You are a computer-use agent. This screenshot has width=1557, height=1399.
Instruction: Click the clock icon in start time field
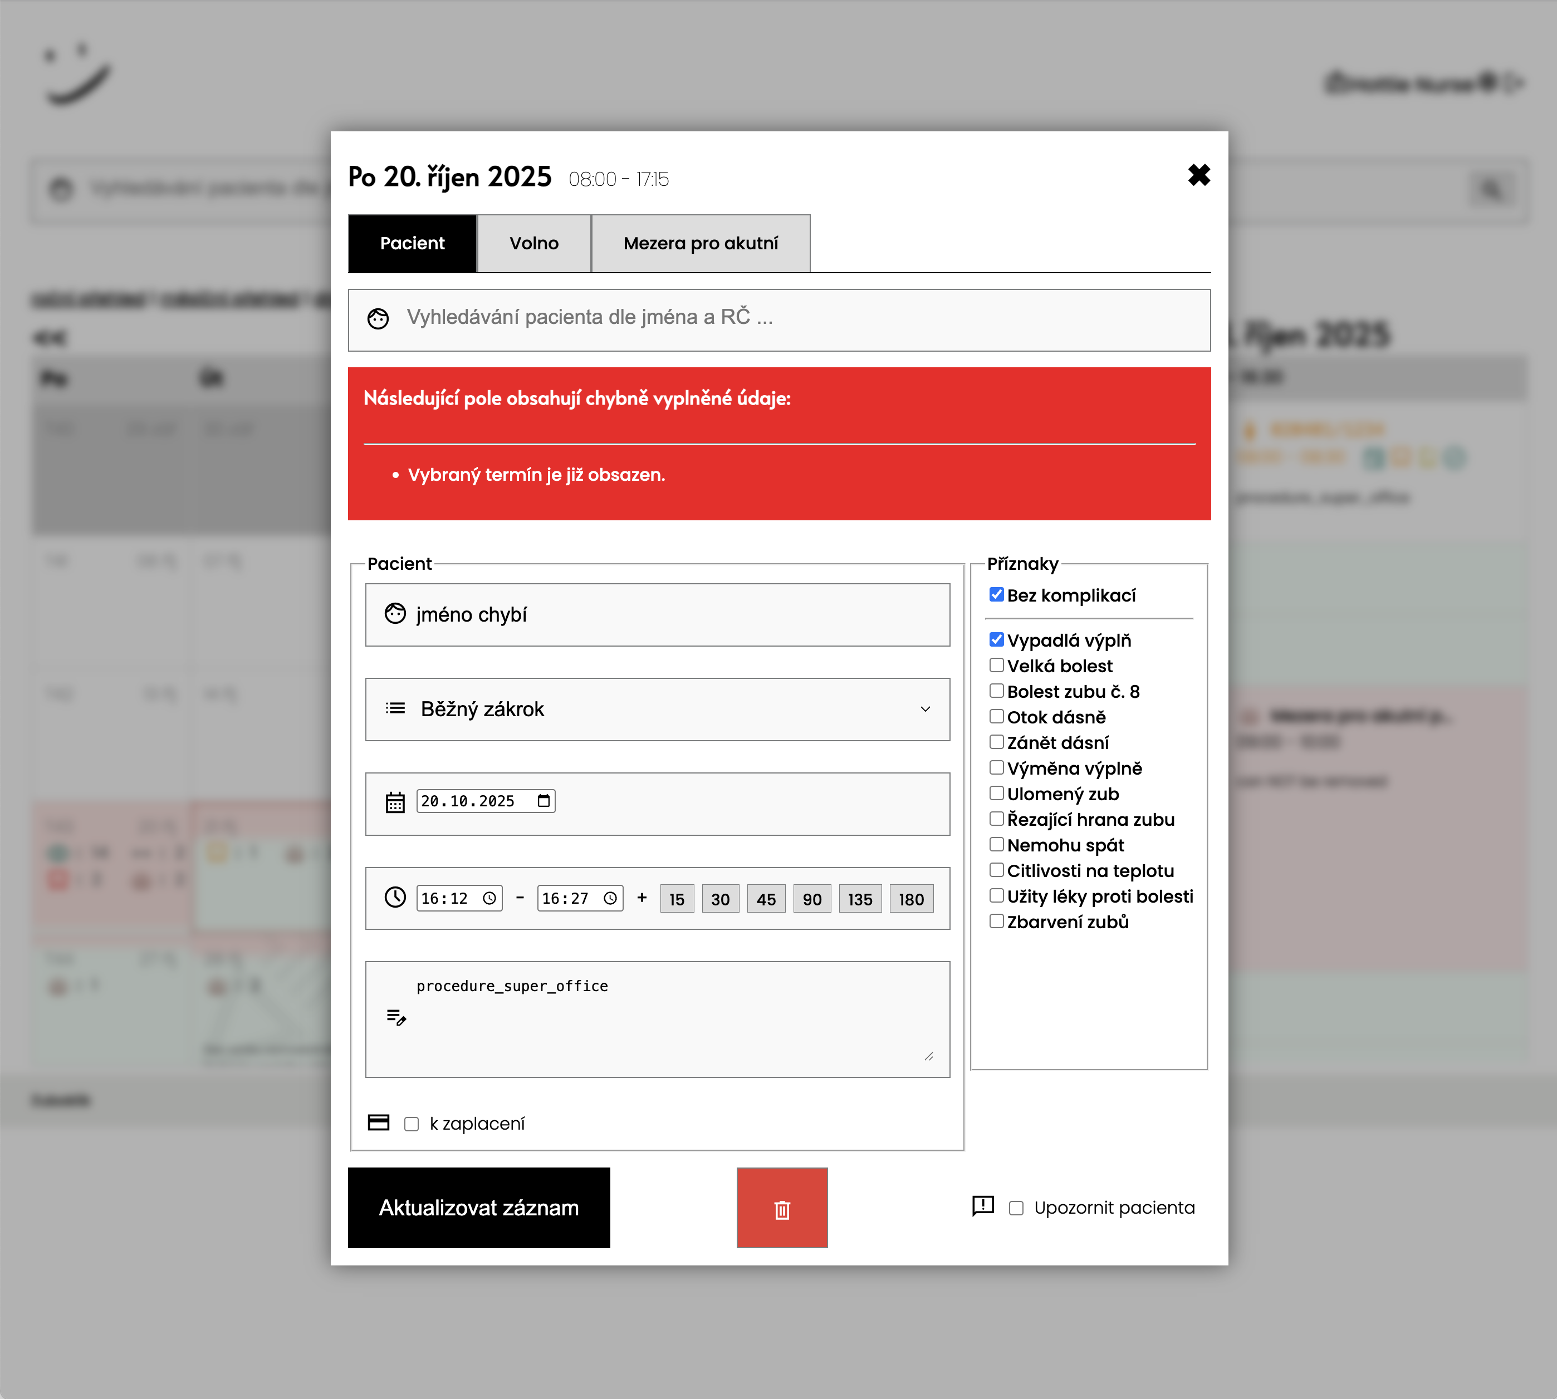[x=489, y=898]
